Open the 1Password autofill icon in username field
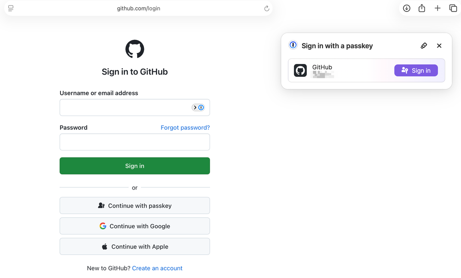The image size is (461, 278). coord(198,107)
